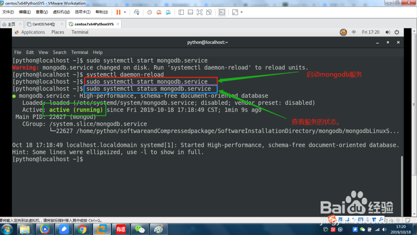Screen dimensions: 417x235
Task: Take a snapshot of the virtual machine
Action: tap(150, 12)
